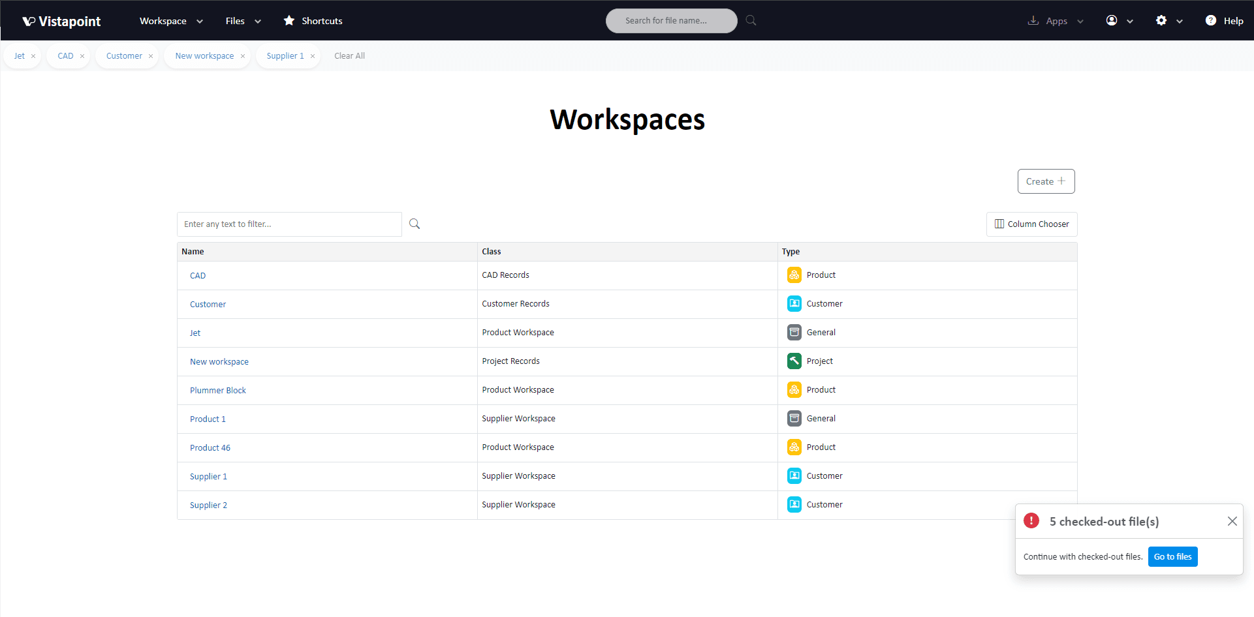Expand the Workspace dropdown menu
The width and height of the screenshot is (1254, 617).
tap(171, 21)
